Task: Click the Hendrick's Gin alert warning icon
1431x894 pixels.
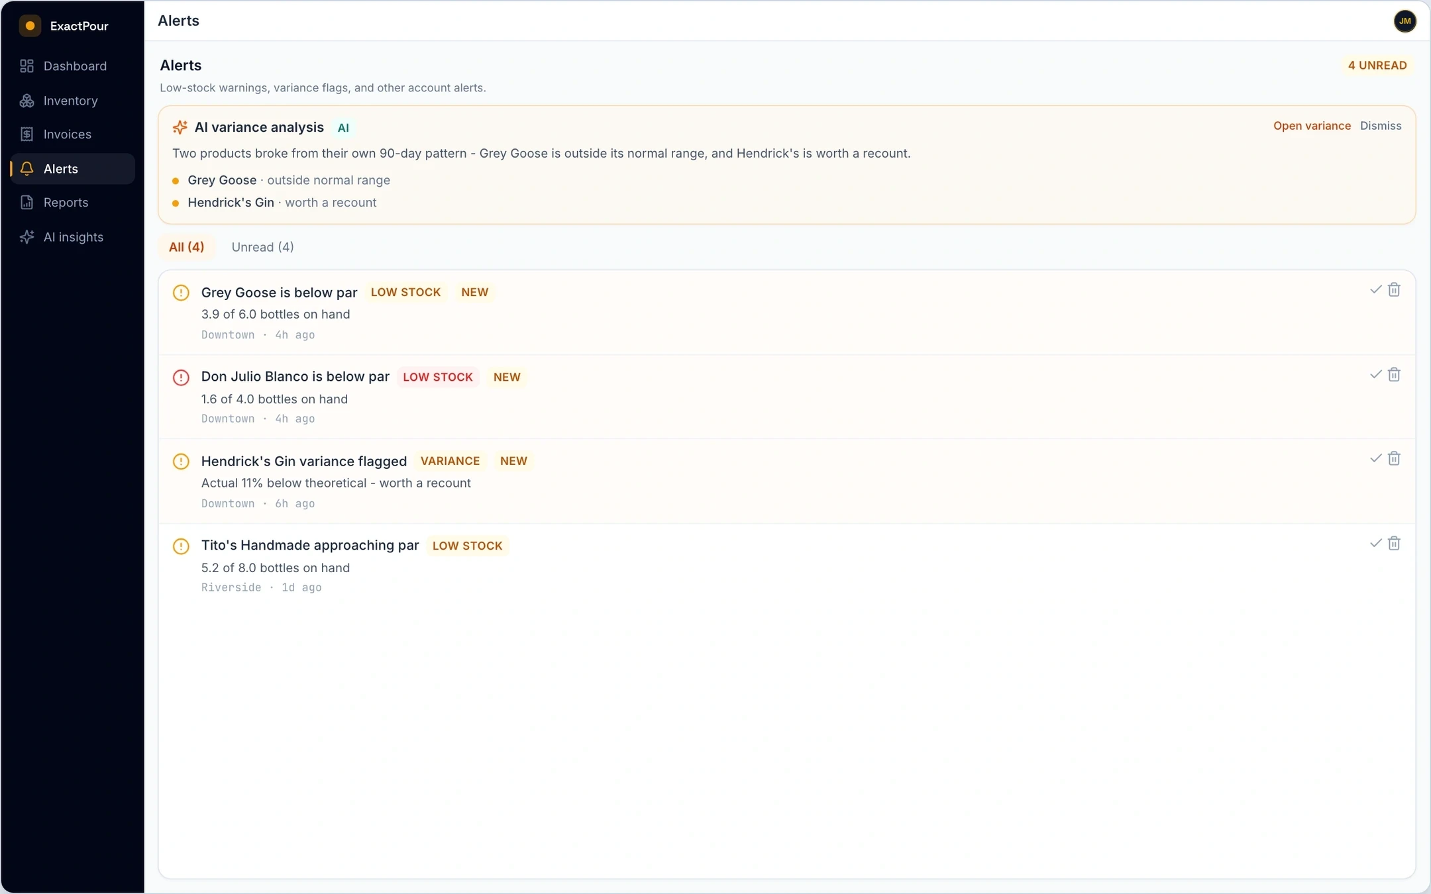Action: (181, 462)
